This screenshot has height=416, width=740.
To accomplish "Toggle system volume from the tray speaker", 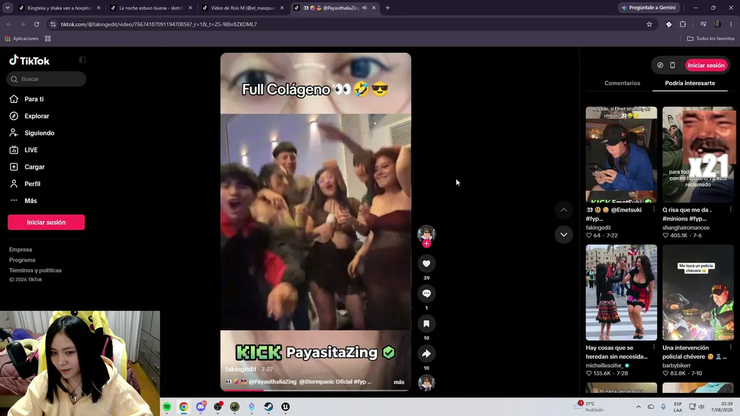I will tap(701, 407).
